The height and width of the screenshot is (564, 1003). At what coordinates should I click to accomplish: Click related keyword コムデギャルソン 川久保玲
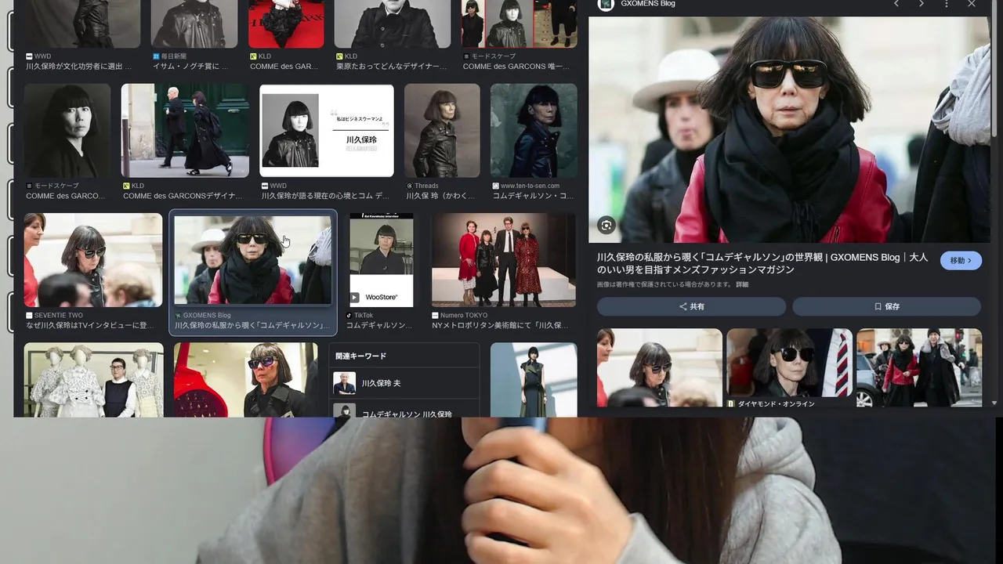point(404,410)
